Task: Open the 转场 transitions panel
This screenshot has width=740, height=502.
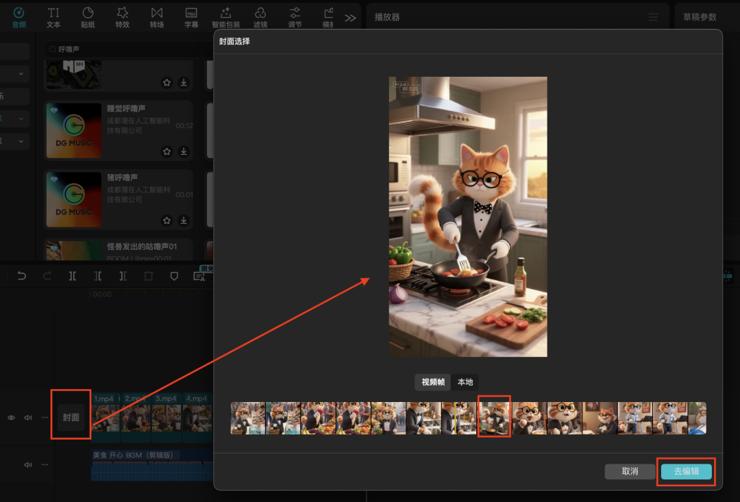Action: pos(157,17)
